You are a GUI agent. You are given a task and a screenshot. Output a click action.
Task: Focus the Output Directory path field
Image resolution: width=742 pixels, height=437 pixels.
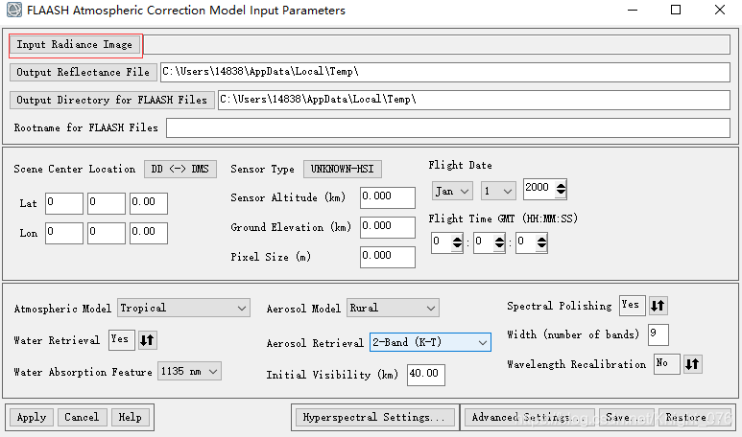point(473,100)
